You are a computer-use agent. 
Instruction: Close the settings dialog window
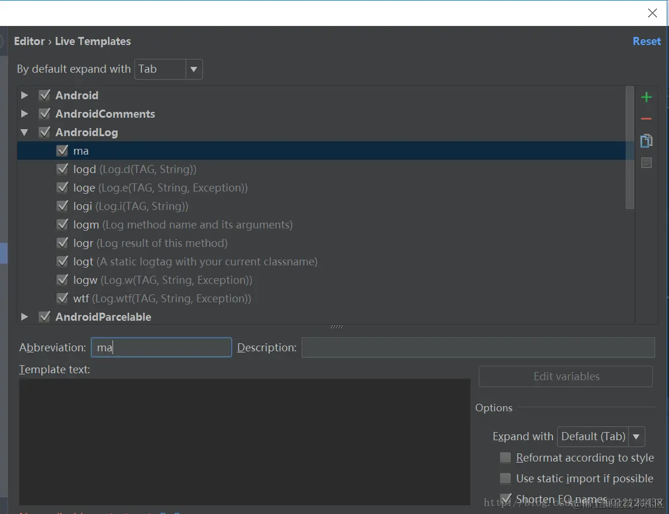(652, 13)
